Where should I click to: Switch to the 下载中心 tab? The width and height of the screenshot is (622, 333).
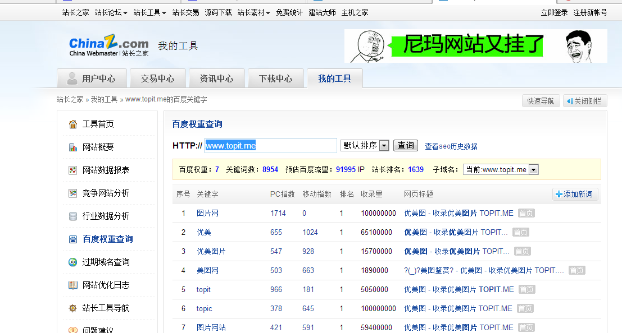(275, 78)
